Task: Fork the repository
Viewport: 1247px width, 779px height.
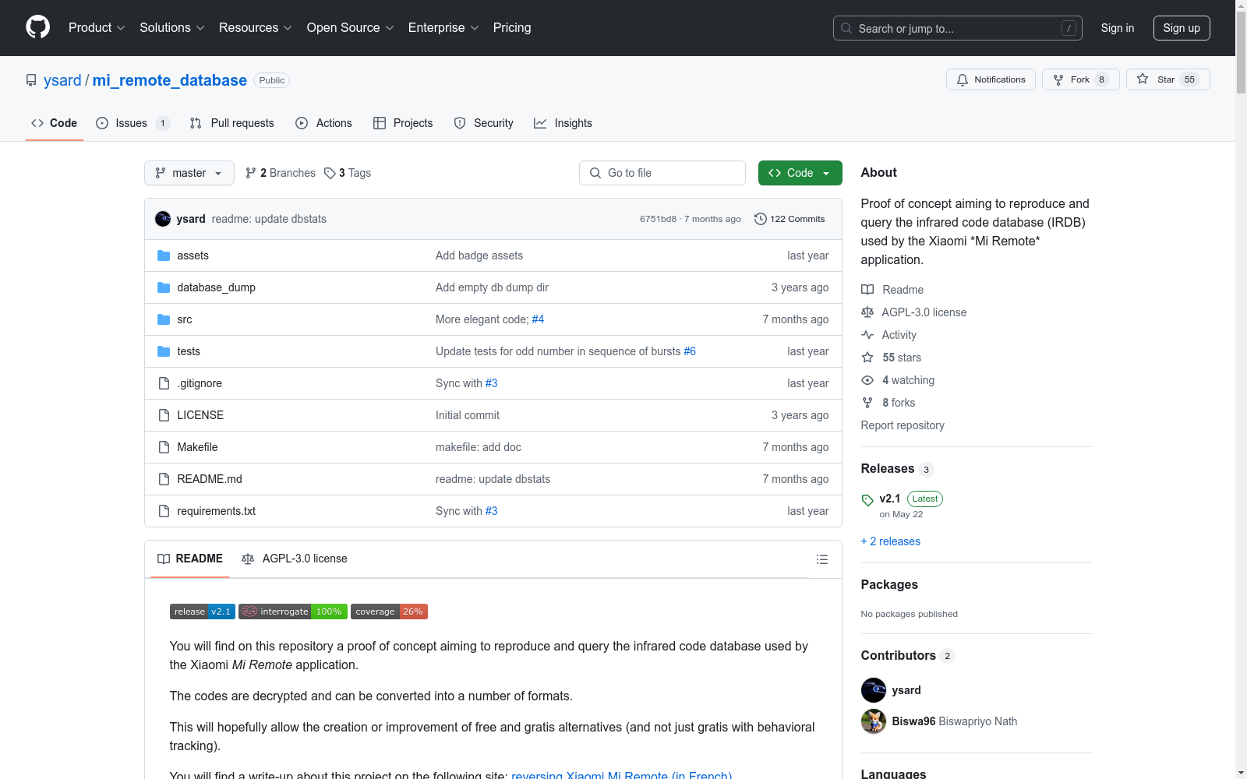Action: 1080,79
